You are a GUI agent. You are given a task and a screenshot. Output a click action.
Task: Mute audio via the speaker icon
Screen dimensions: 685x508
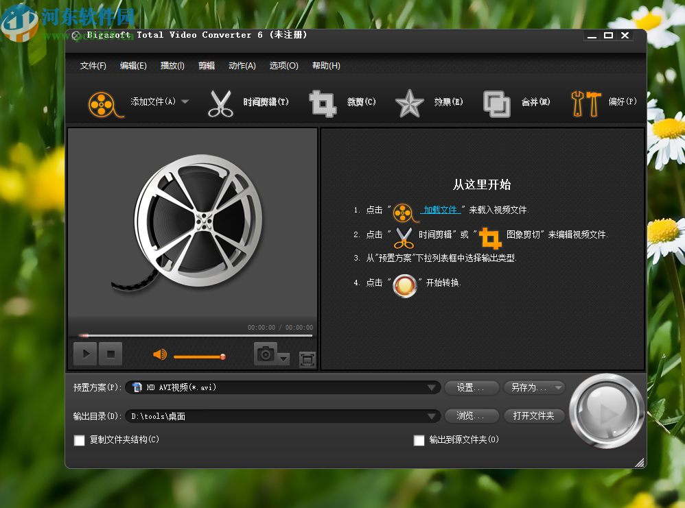(160, 354)
